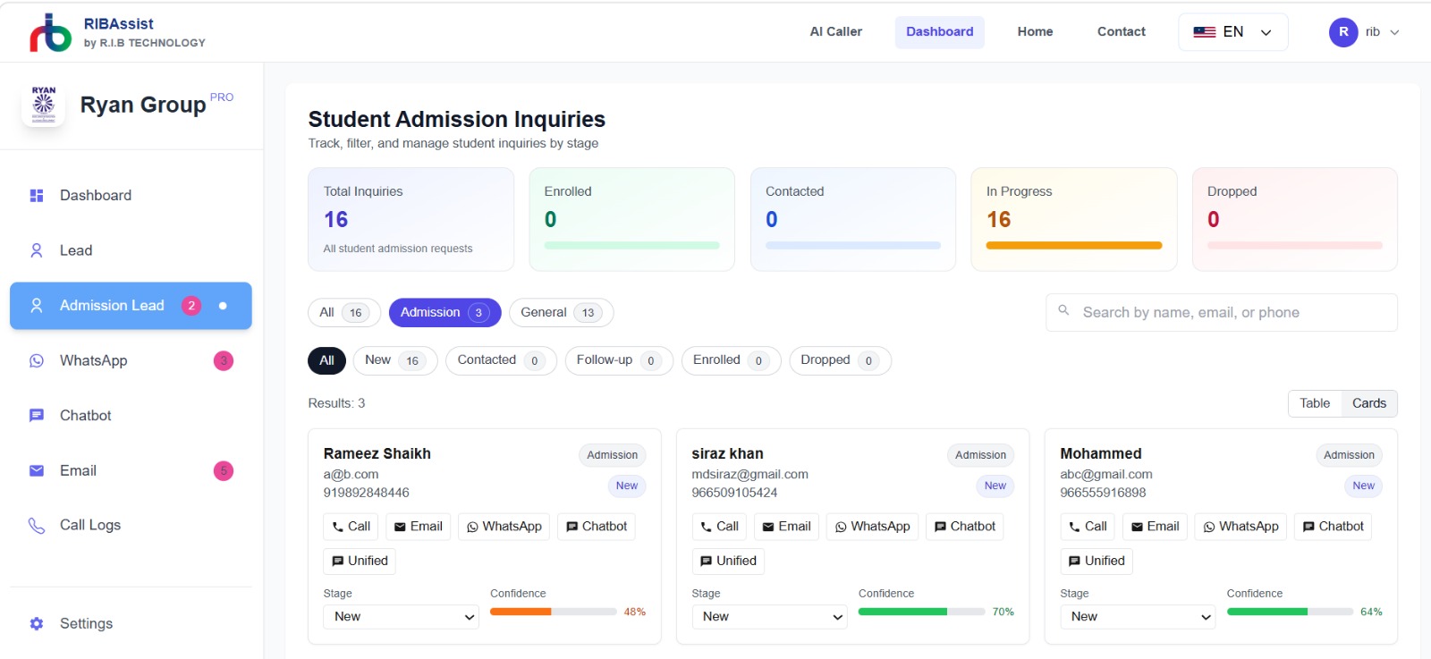Click WhatsApp button for siraz khan
Image resolution: width=1431 pixels, height=659 pixels.
pyautogui.click(x=872, y=527)
